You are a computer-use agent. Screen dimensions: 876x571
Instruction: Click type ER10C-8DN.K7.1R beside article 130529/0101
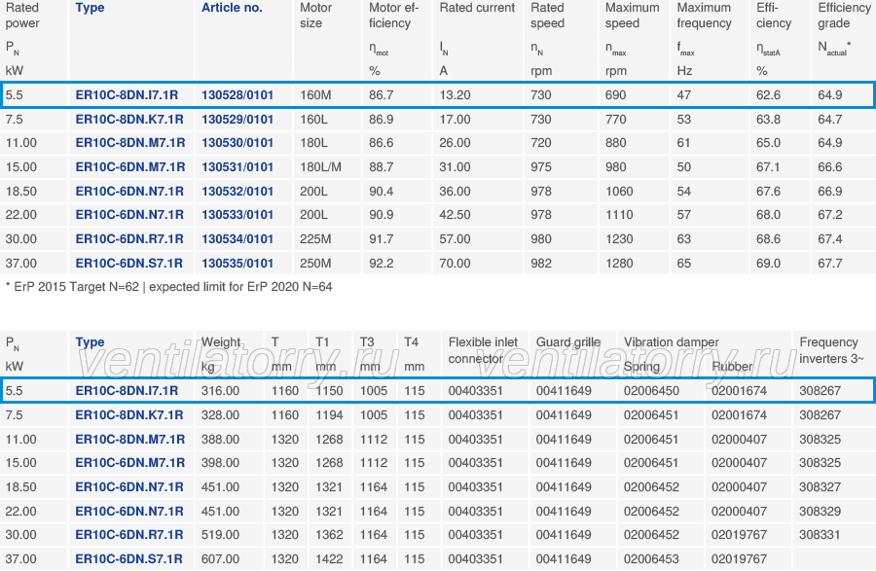coord(129,120)
